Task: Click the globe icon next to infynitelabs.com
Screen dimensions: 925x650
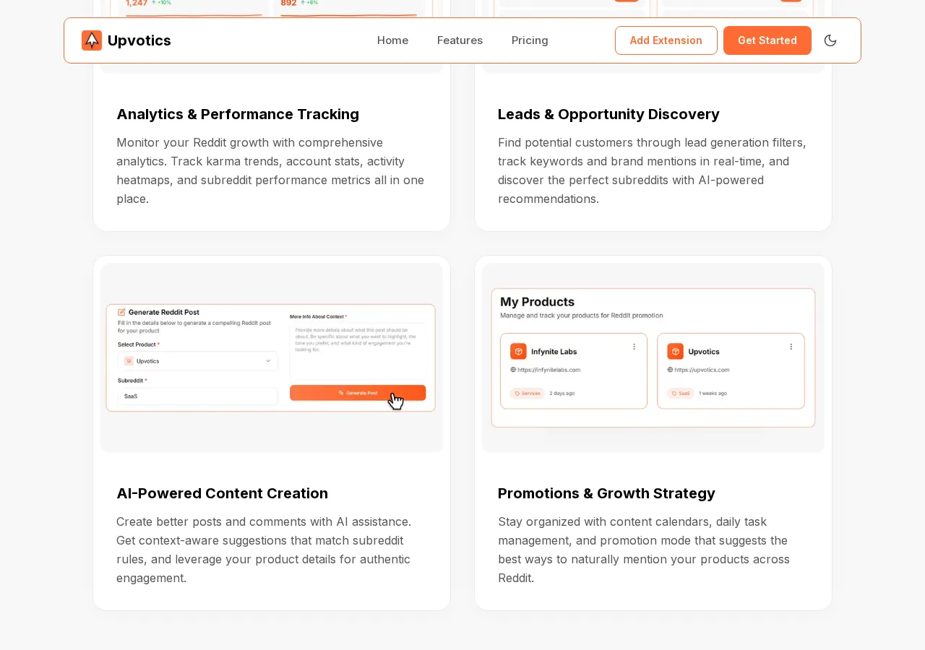Action: coord(513,370)
